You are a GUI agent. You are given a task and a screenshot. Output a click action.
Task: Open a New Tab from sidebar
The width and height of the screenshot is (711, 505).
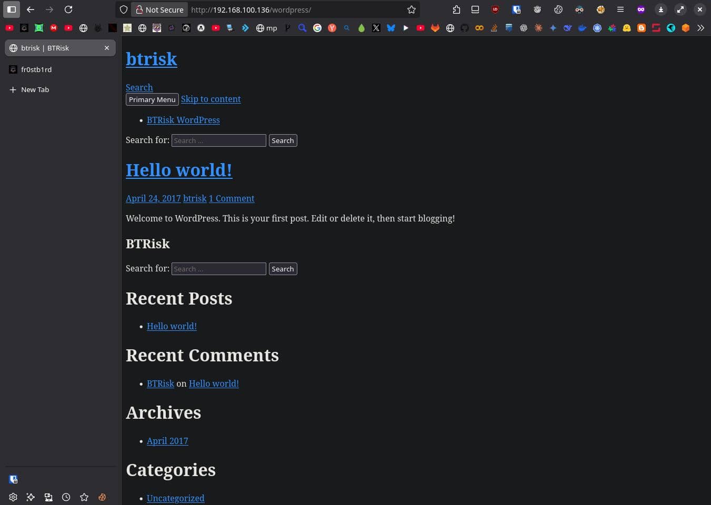pyautogui.click(x=35, y=89)
